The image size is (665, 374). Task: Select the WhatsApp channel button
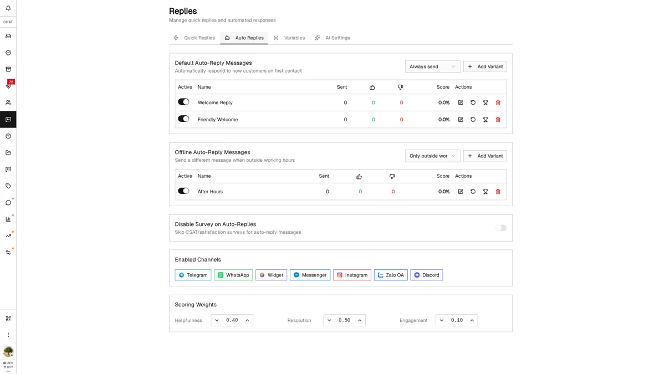pos(233,275)
